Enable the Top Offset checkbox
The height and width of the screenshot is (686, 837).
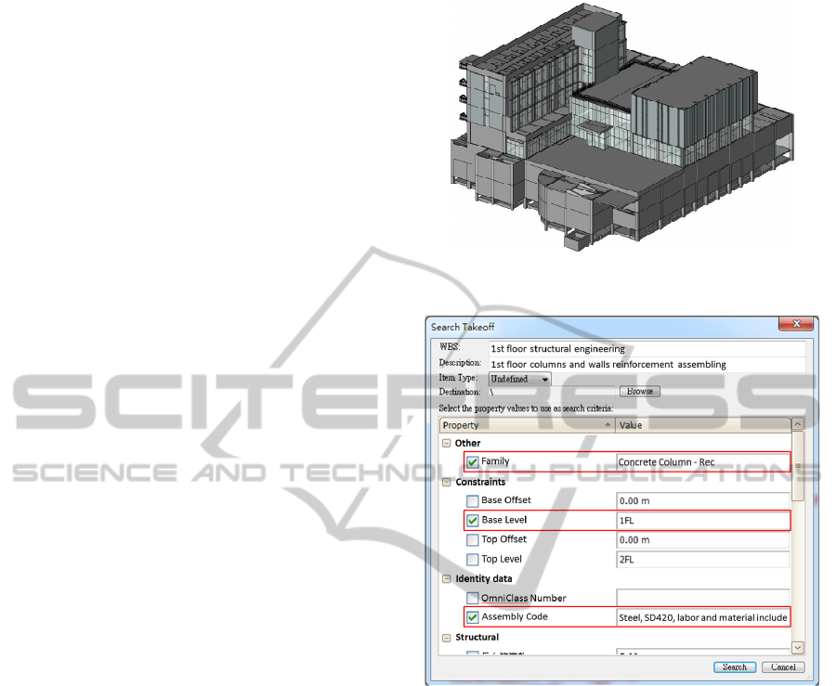pos(473,540)
